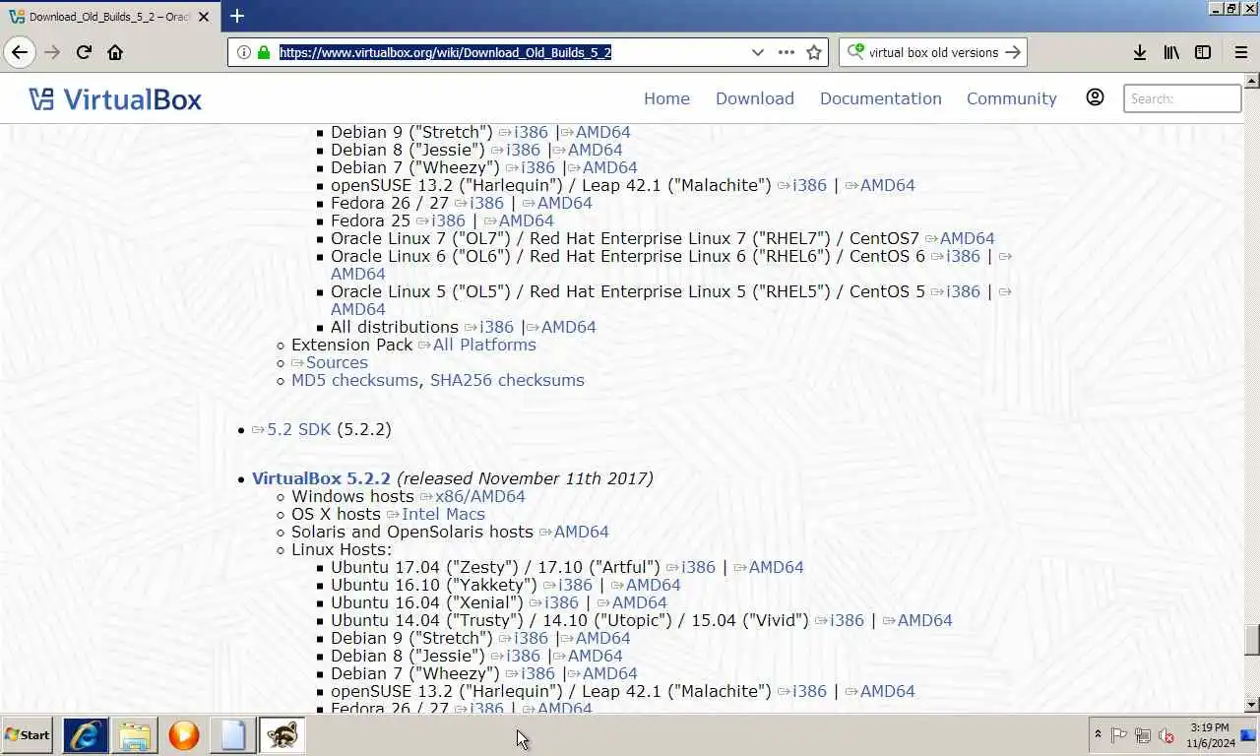The height and width of the screenshot is (756, 1260).
Task: Show site information via the info icon
Action: (x=243, y=52)
